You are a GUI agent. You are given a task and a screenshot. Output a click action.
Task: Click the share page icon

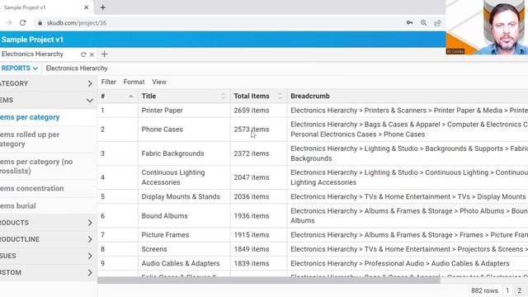pyautogui.click(x=437, y=23)
